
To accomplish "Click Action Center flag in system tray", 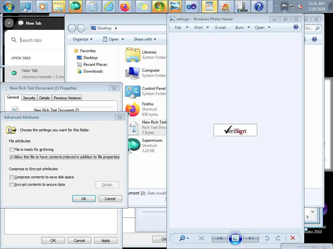I will coord(284,6).
